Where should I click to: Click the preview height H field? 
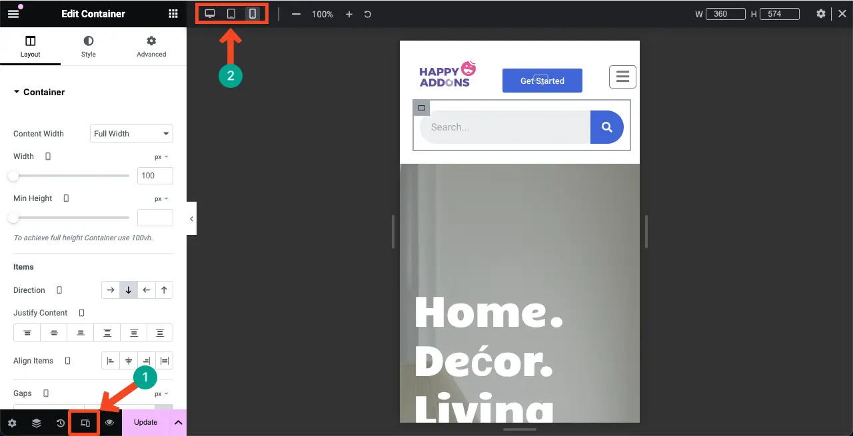[779, 14]
